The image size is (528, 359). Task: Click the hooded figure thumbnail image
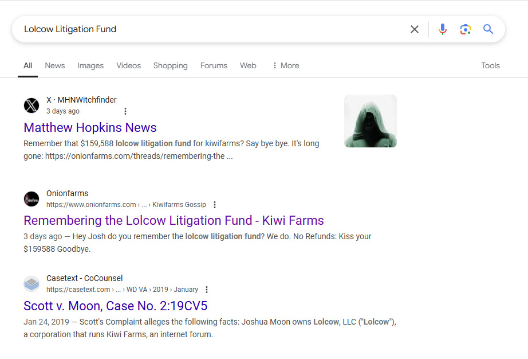pyautogui.click(x=371, y=121)
